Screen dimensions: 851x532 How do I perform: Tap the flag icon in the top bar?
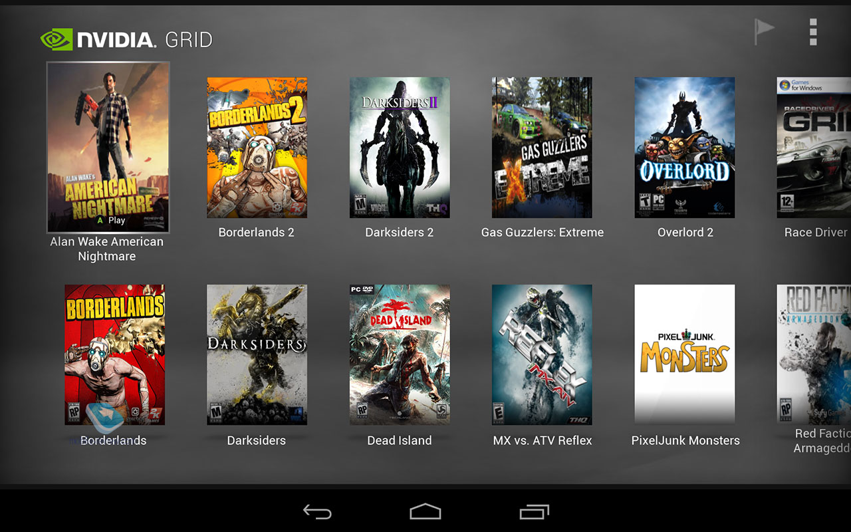[x=765, y=31]
